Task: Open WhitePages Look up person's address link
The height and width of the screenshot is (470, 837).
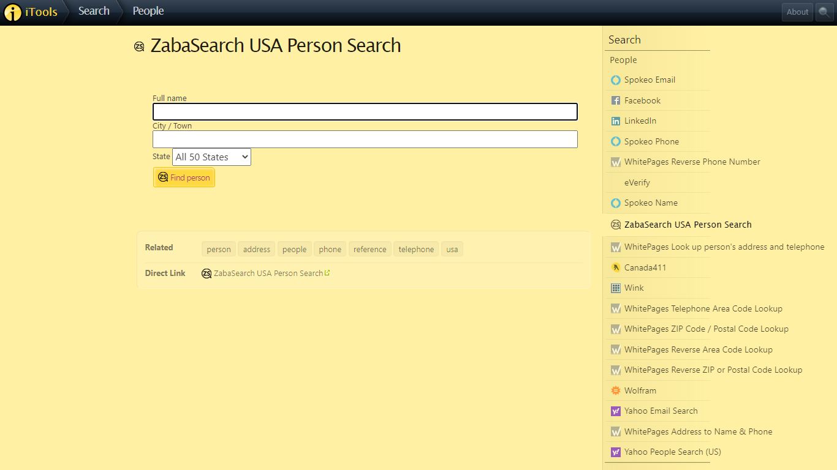Action: pyautogui.click(x=724, y=247)
